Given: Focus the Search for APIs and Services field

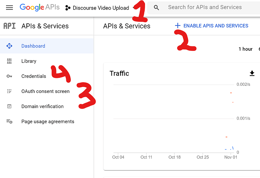Looking at the screenshot, I should (205, 7).
